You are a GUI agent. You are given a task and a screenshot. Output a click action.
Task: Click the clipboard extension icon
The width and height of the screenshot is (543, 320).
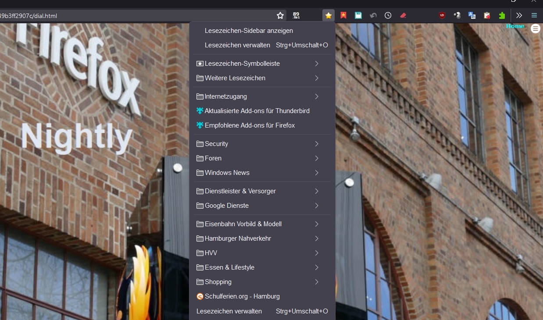pyautogui.click(x=487, y=16)
